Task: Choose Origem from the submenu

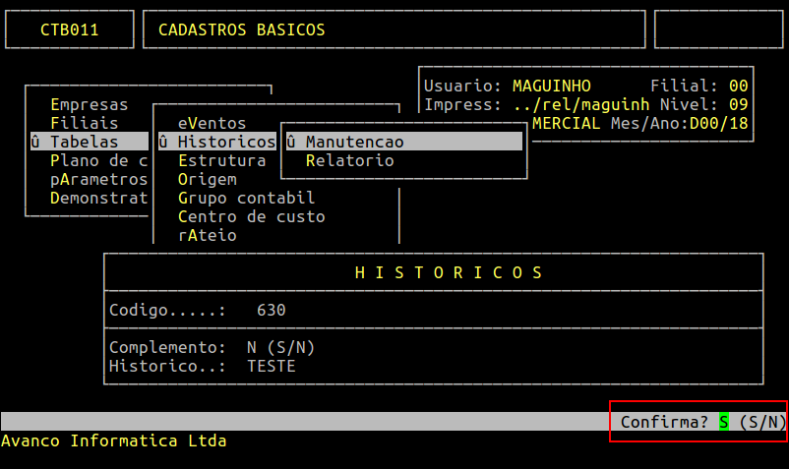Action: pos(207,179)
